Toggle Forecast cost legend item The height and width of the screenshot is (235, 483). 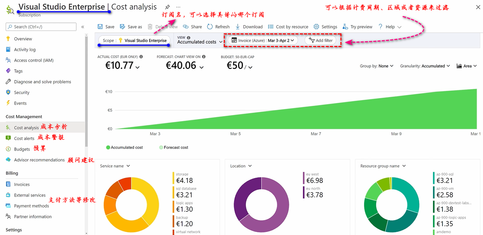(x=174, y=147)
